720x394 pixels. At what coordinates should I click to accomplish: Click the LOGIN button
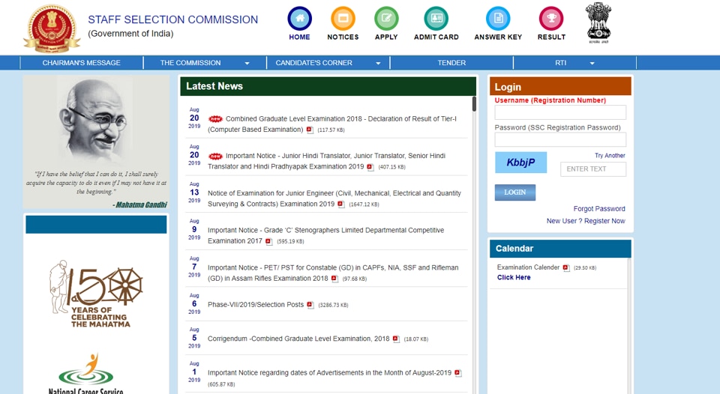coord(515,193)
